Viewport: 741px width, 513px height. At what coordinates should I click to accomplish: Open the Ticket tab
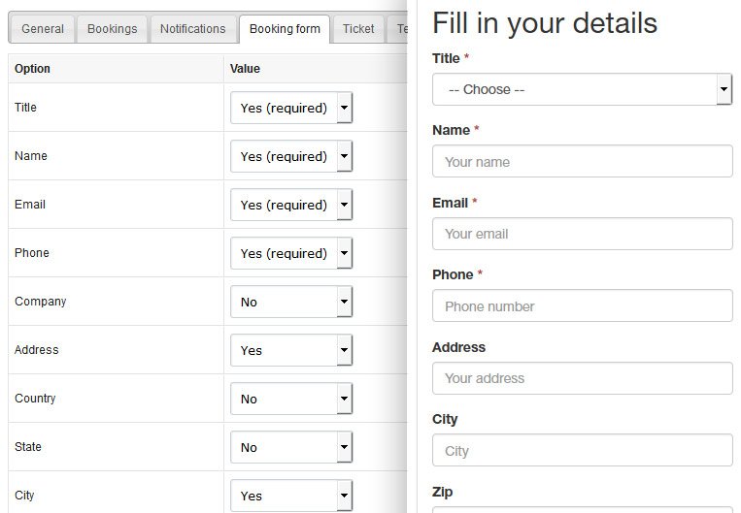click(x=358, y=29)
